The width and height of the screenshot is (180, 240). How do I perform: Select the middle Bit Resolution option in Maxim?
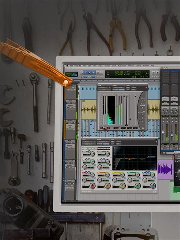pyautogui.click(x=142, y=118)
